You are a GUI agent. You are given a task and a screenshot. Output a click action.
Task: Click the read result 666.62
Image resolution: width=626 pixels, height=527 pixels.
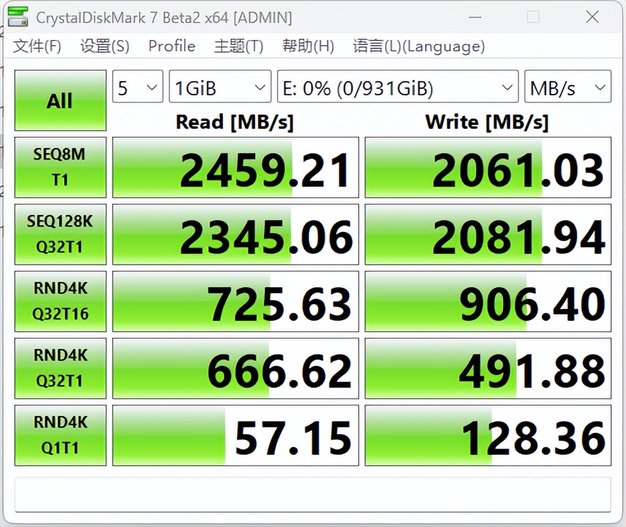click(x=236, y=368)
